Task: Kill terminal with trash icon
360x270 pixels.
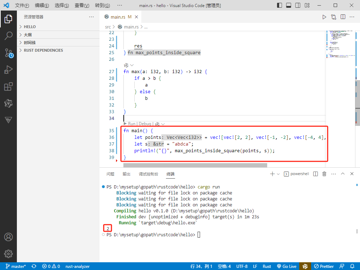Action: pos(324,174)
